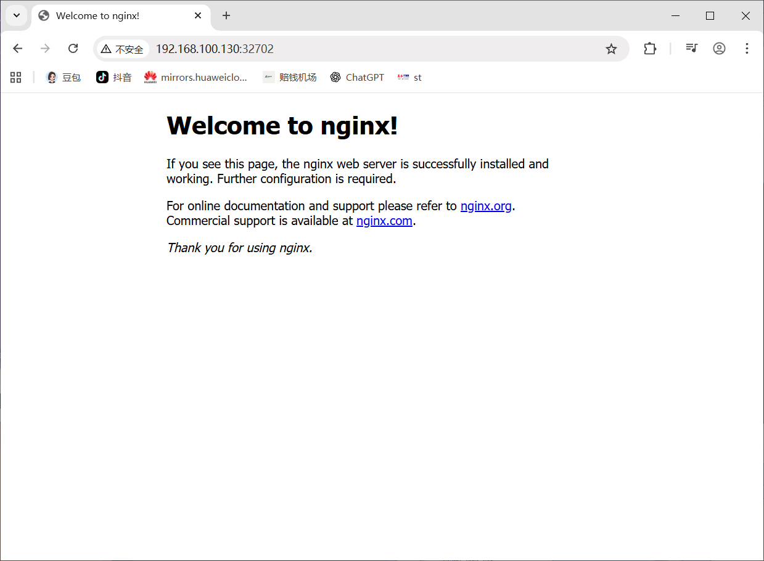Image resolution: width=764 pixels, height=561 pixels.
Task: Go forward to next page
Action: pyautogui.click(x=45, y=49)
